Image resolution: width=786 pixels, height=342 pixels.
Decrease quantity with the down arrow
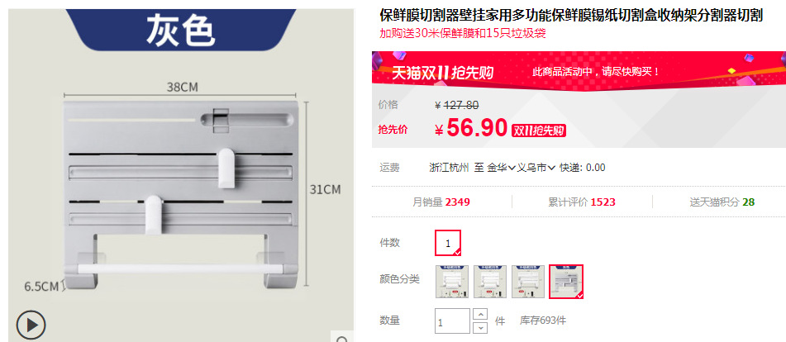coord(480,327)
